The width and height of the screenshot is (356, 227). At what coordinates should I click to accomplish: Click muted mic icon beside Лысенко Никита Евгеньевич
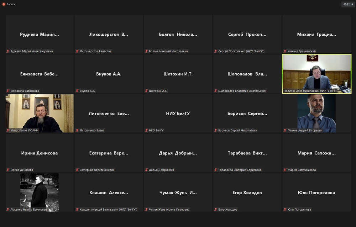tap(8, 210)
